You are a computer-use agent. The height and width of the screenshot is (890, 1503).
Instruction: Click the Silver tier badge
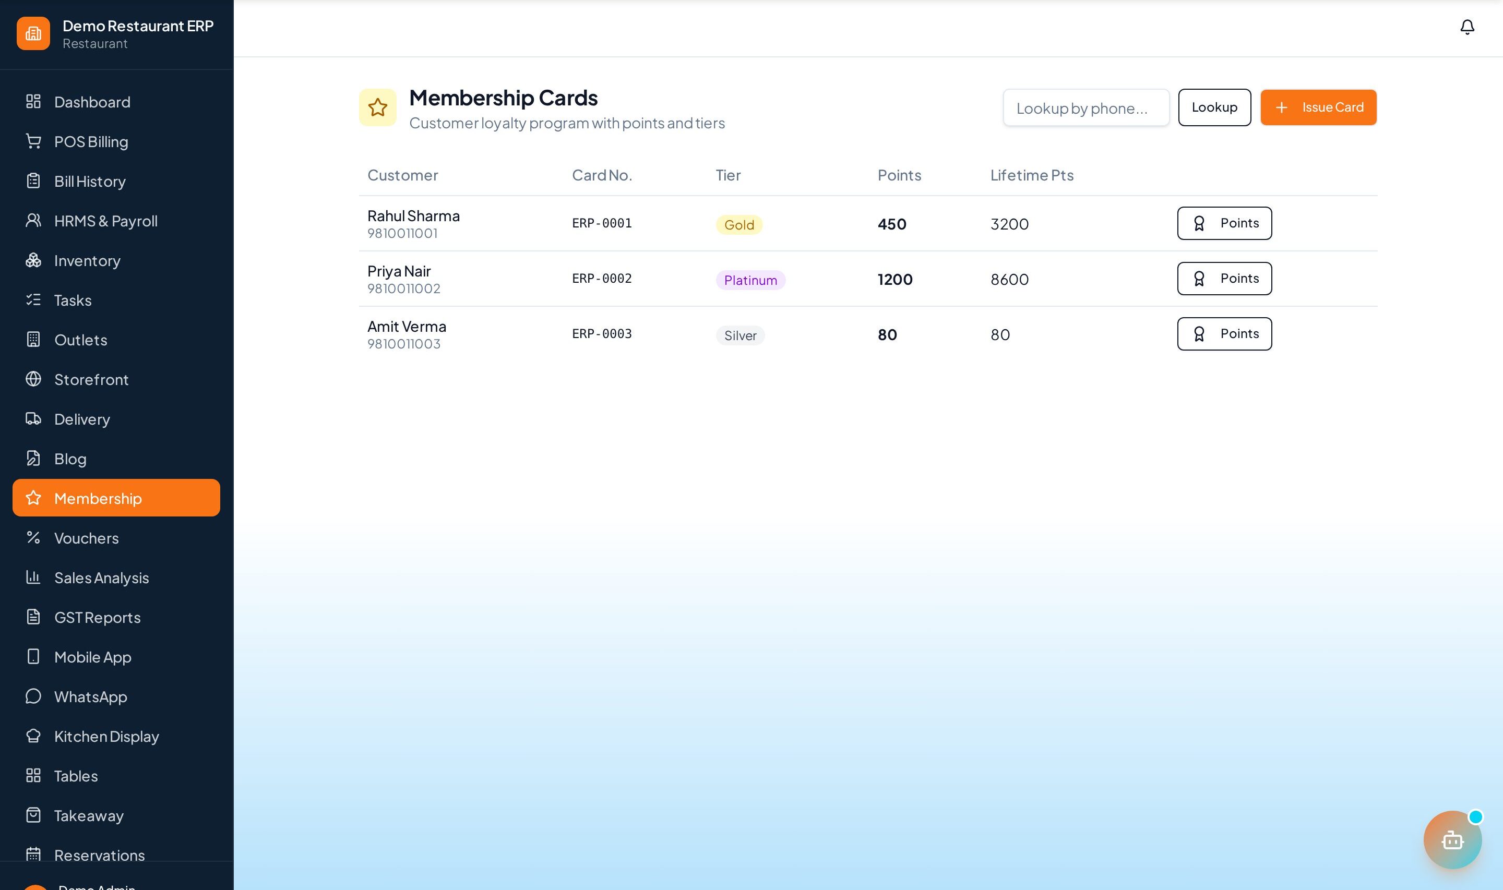click(739, 334)
